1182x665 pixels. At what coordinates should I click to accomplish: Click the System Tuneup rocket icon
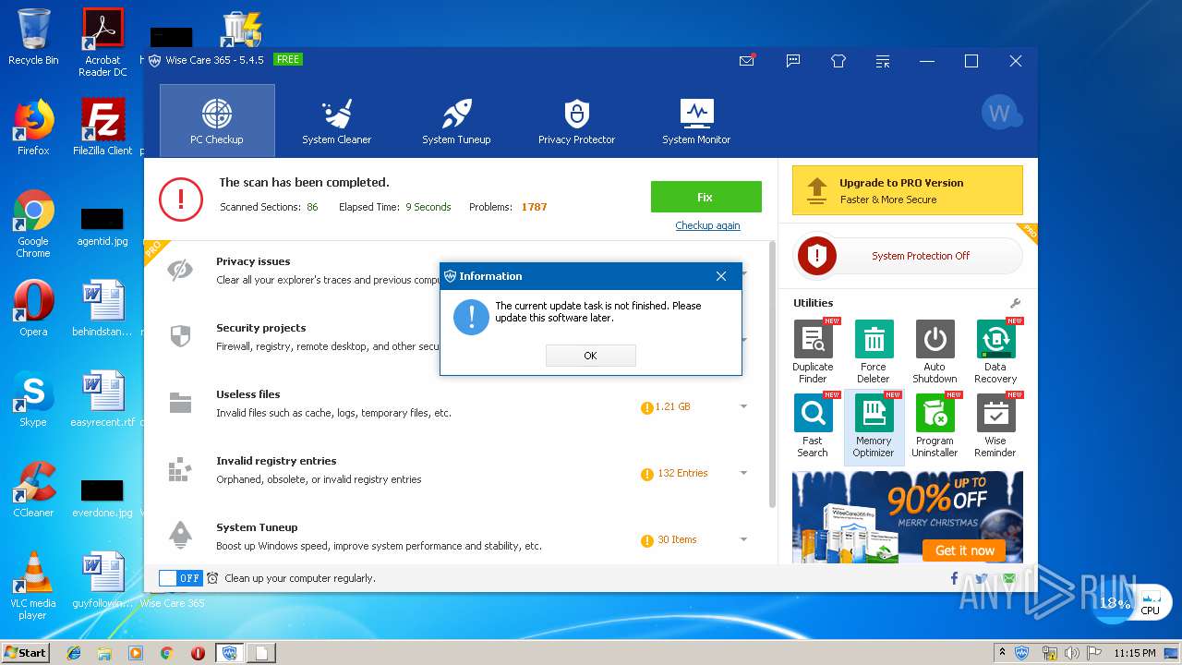tap(180, 536)
